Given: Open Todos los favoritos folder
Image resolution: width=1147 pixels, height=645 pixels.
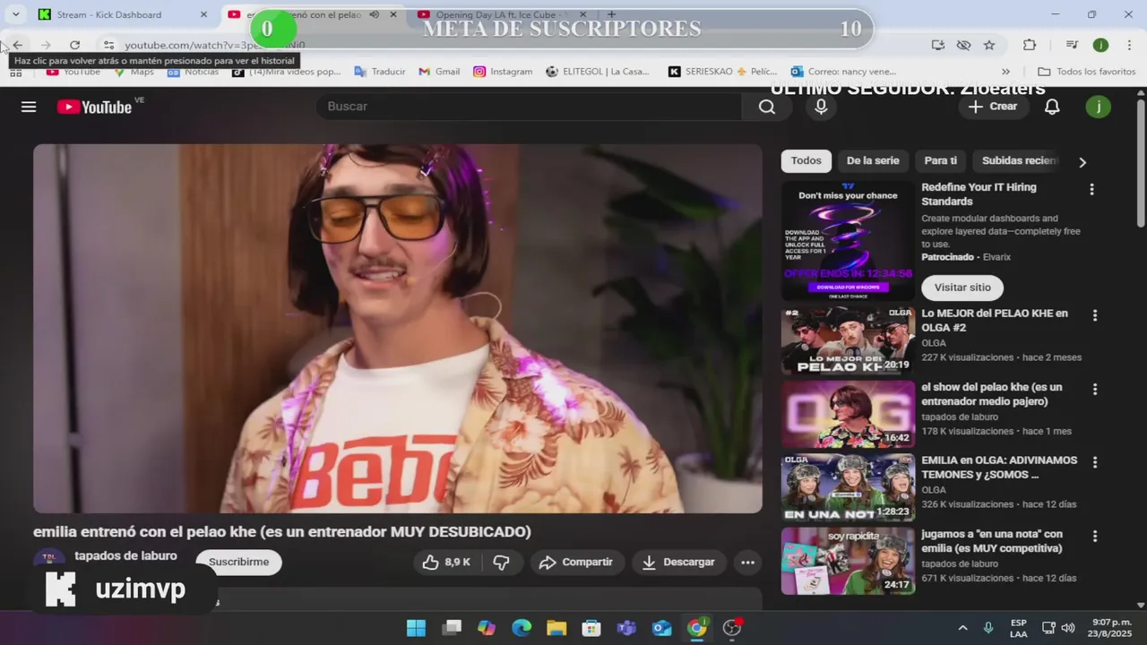Looking at the screenshot, I should point(1087,72).
